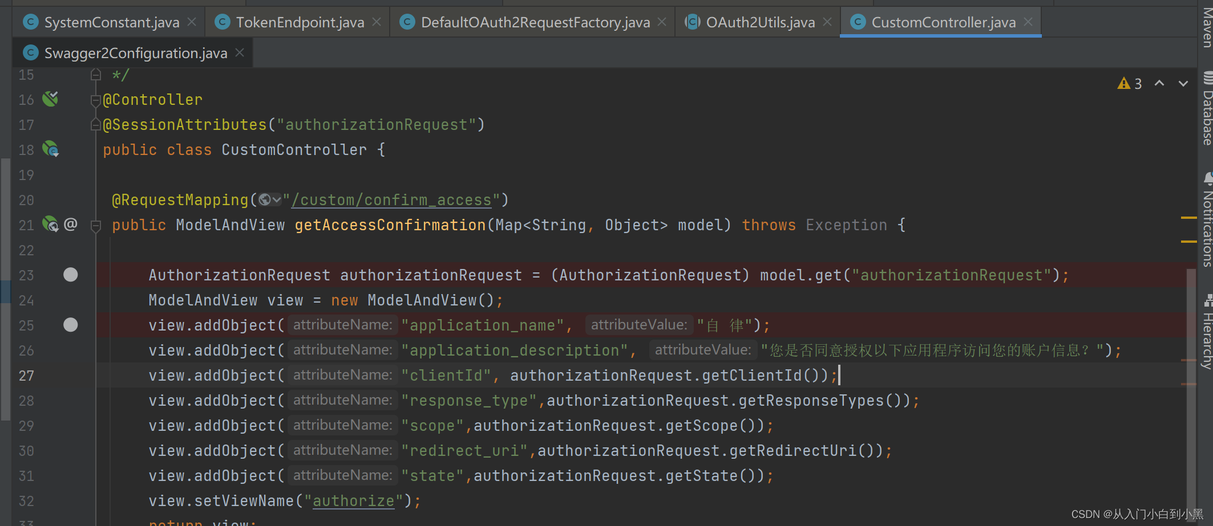Screen dimensions: 1213x526
Task: Open the Maven tool window
Action: [1206, 26]
